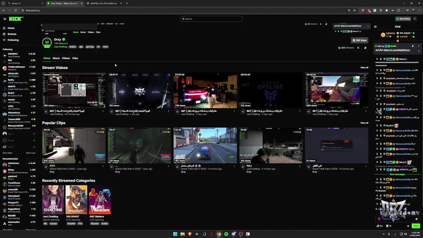423x238 pixels.
Task: Click the mtrp tag chip
Action: pos(105,47)
